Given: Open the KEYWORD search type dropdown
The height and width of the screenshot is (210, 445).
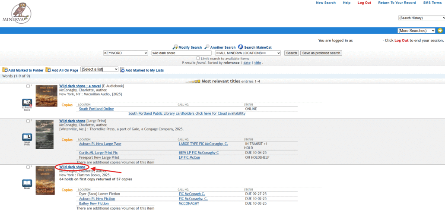Looking at the screenshot, I should click(x=125, y=53).
